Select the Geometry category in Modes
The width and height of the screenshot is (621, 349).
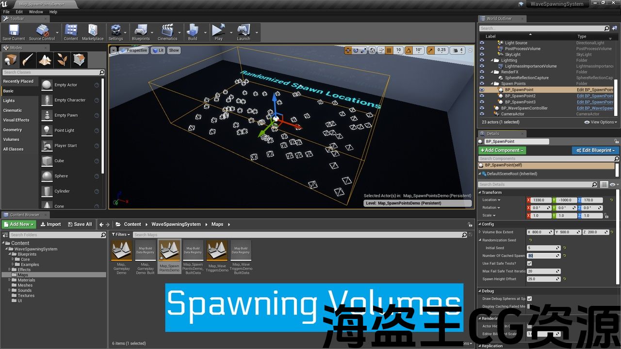[x=13, y=130]
